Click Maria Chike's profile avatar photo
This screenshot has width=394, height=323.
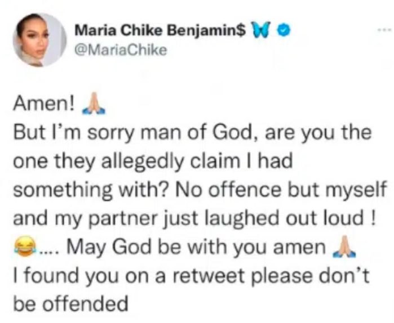[39, 39]
